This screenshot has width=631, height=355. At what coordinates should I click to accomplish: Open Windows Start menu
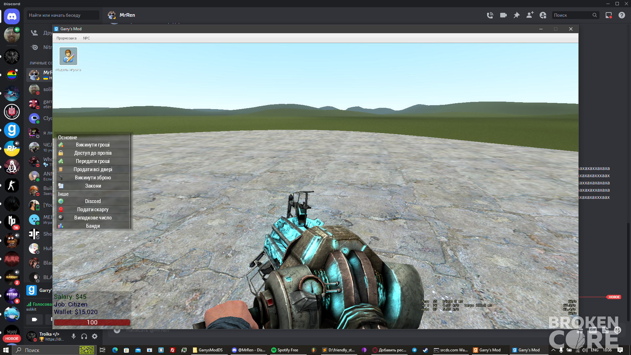(x=6, y=350)
